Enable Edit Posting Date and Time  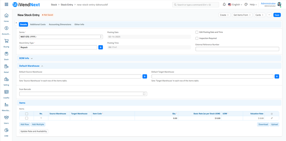click(197, 32)
